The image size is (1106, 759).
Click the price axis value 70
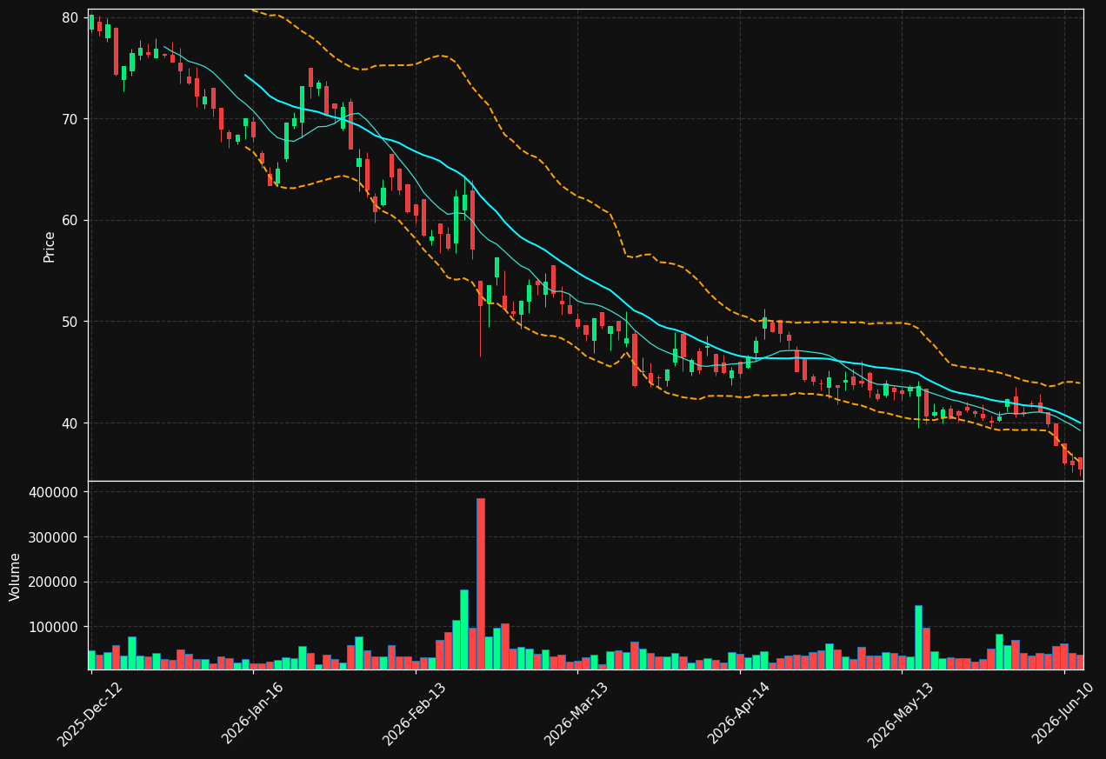pos(70,119)
